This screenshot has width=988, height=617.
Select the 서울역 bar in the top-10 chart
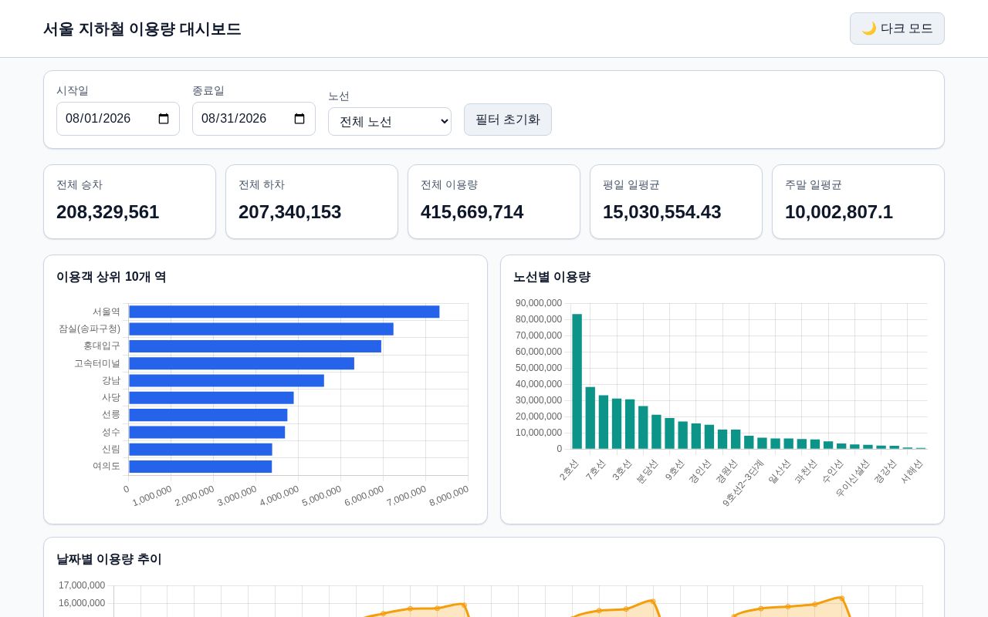coord(284,312)
